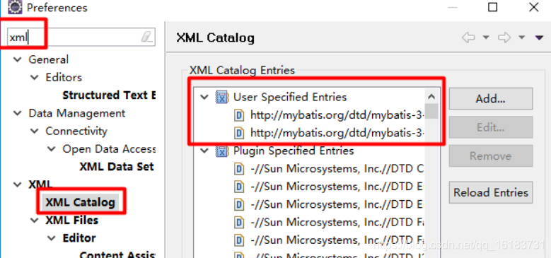The height and width of the screenshot is (258, 551).
Task: Click the Reload Entries button
Action: (x=491, y=192)
